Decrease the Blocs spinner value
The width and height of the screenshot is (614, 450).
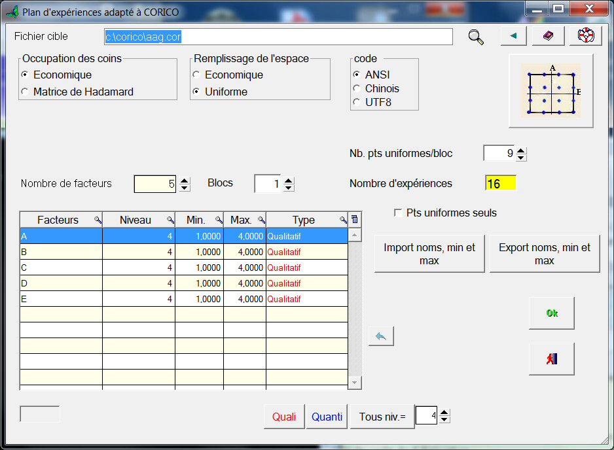click(289, 188)
